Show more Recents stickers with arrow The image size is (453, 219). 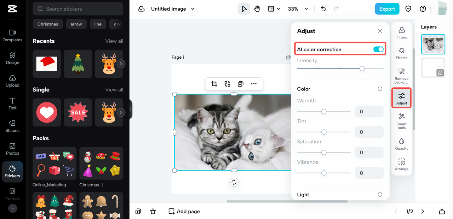click(x=121, y=64)
